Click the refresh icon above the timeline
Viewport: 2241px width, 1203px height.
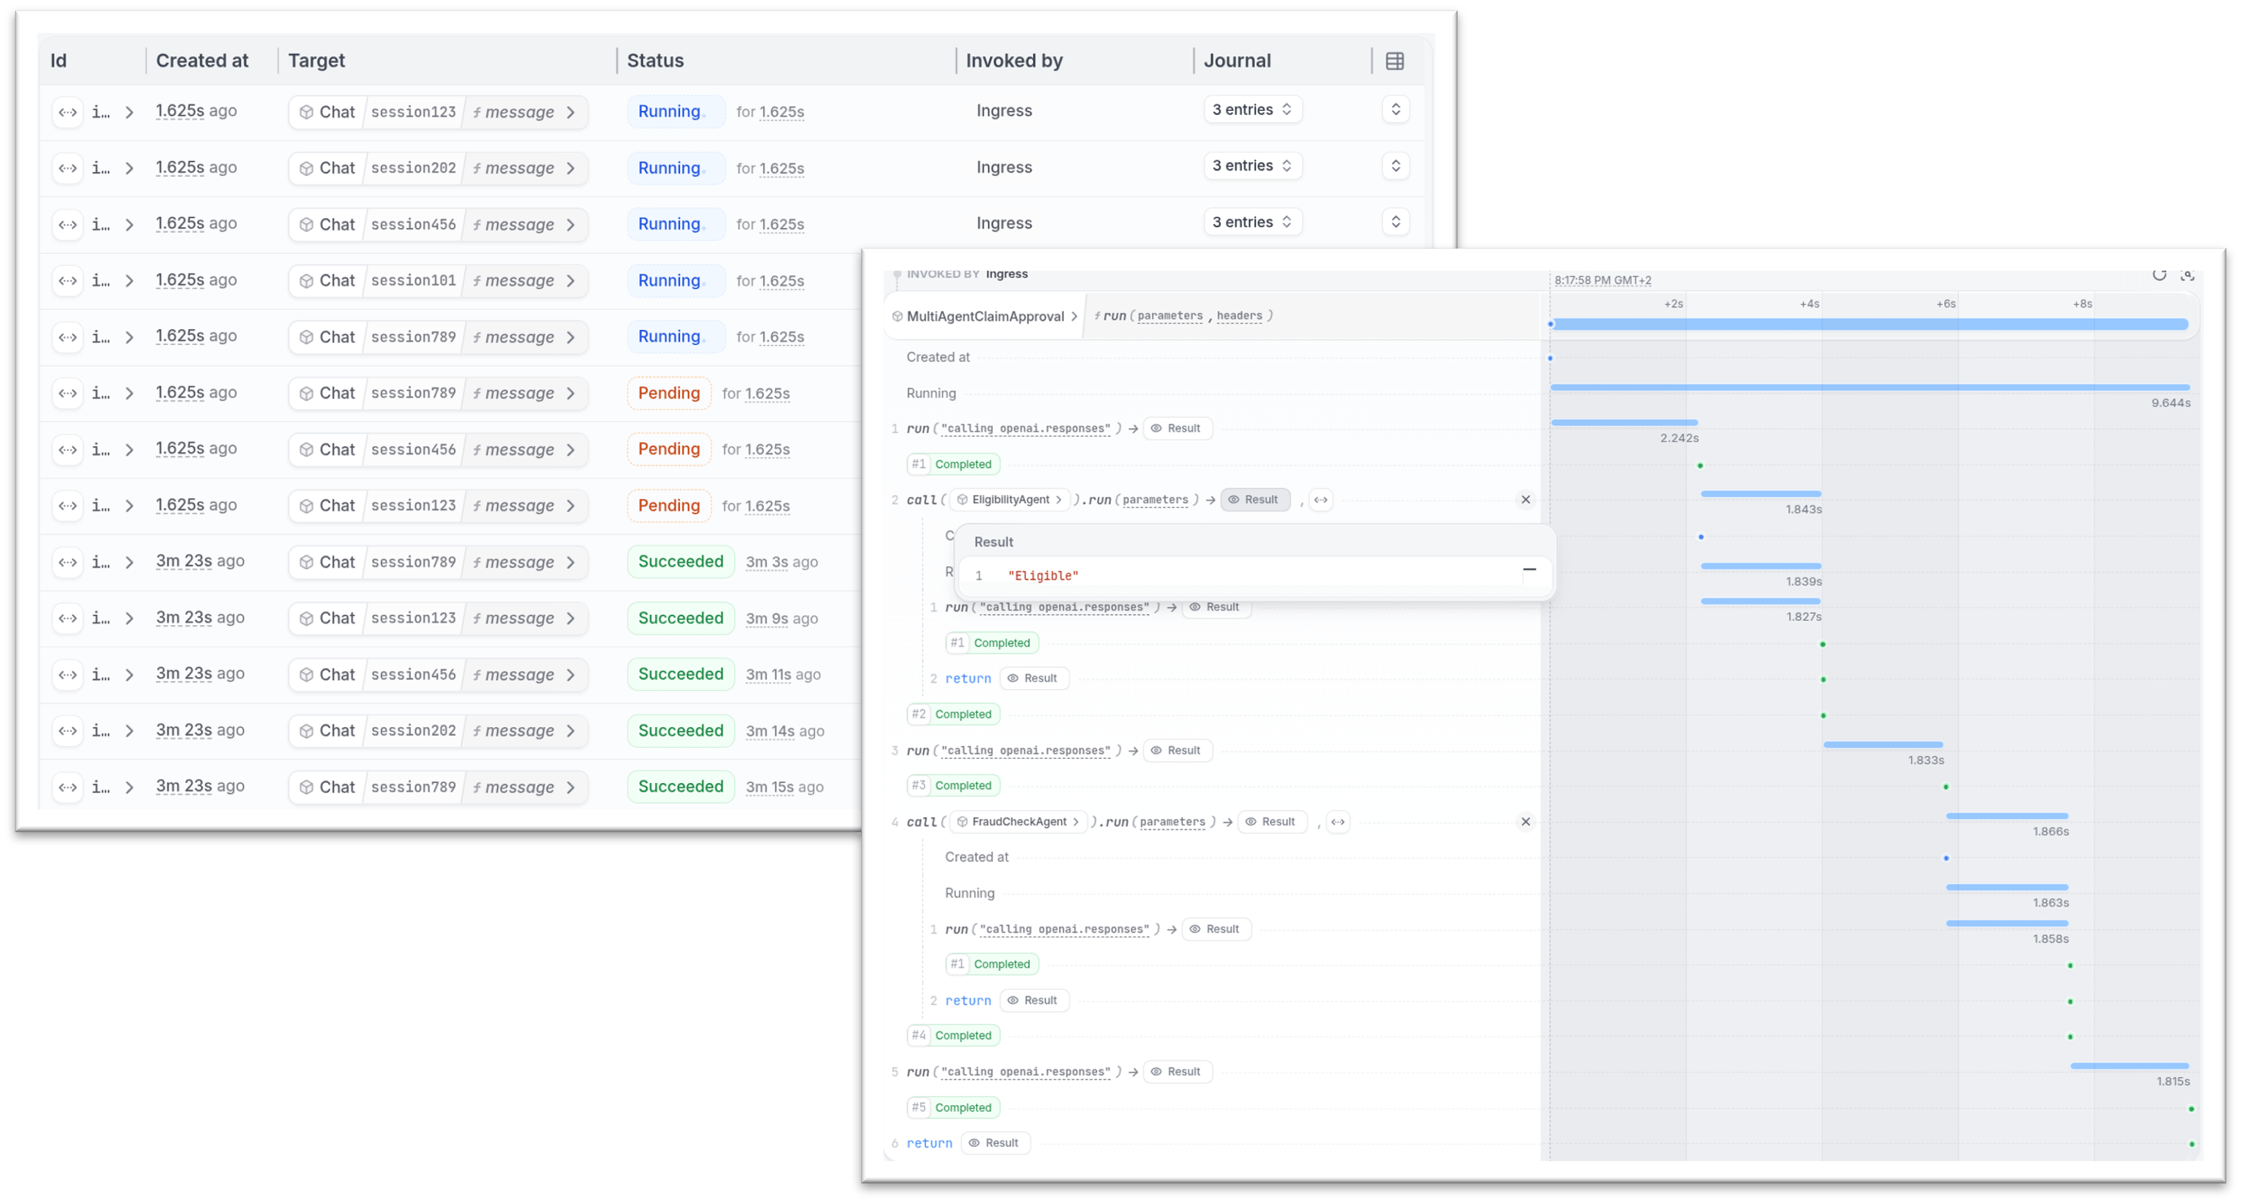2159,275
